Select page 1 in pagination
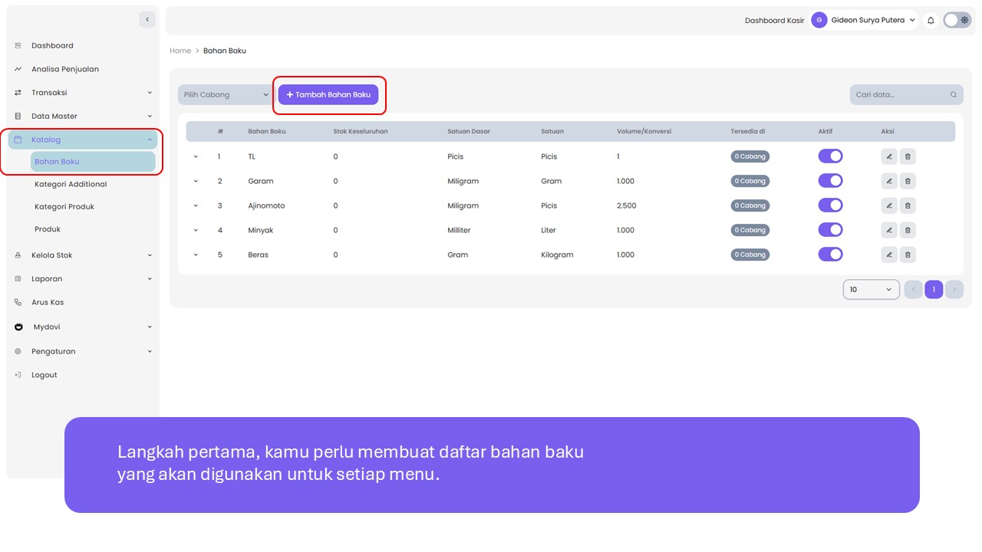Screen dimensions: 982x552 934,289
